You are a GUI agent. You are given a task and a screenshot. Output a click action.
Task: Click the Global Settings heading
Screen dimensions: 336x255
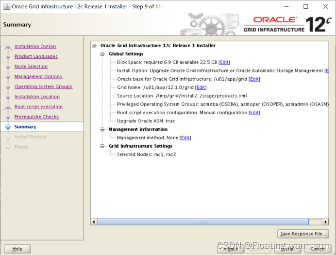click(126, 54)
